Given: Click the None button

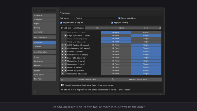Looking at the screenshot, I should coord(122,28).
